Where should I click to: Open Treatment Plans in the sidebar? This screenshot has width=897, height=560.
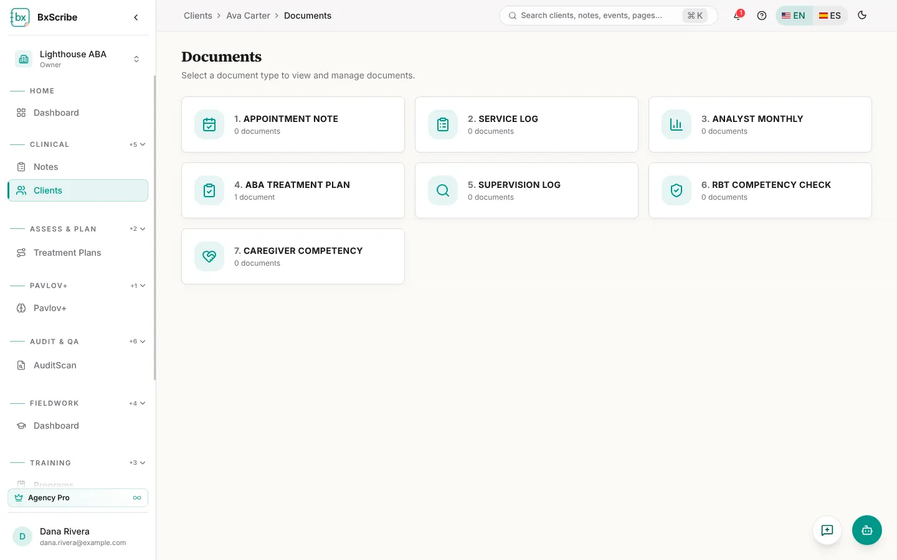pos(78,253)
